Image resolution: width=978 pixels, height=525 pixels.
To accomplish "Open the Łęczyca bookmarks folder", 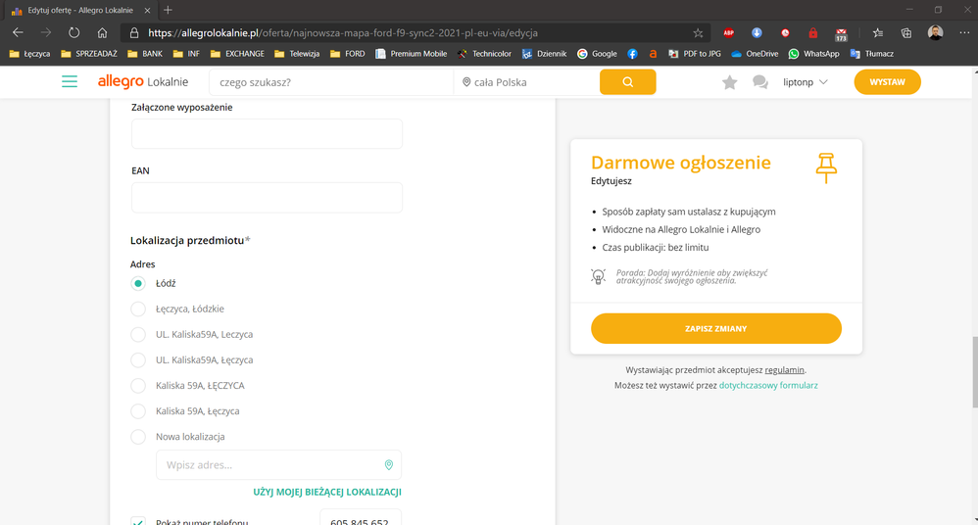I will tap(30, 54).
